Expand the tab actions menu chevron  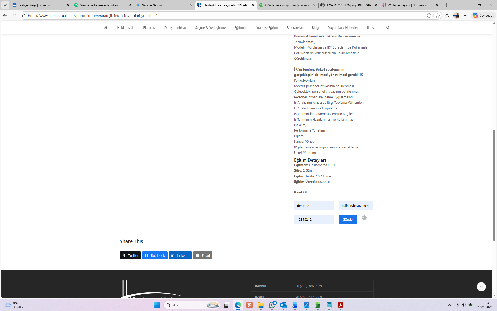click(x=5, y=5)
